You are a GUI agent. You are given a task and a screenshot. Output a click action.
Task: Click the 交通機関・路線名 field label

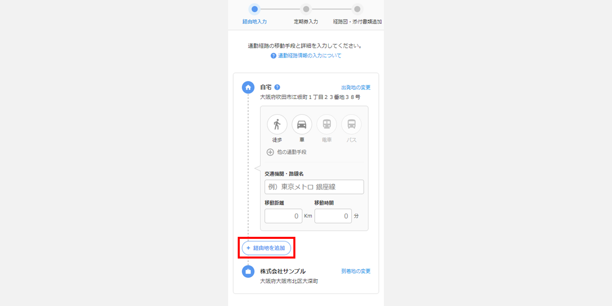tap(284, 174)
